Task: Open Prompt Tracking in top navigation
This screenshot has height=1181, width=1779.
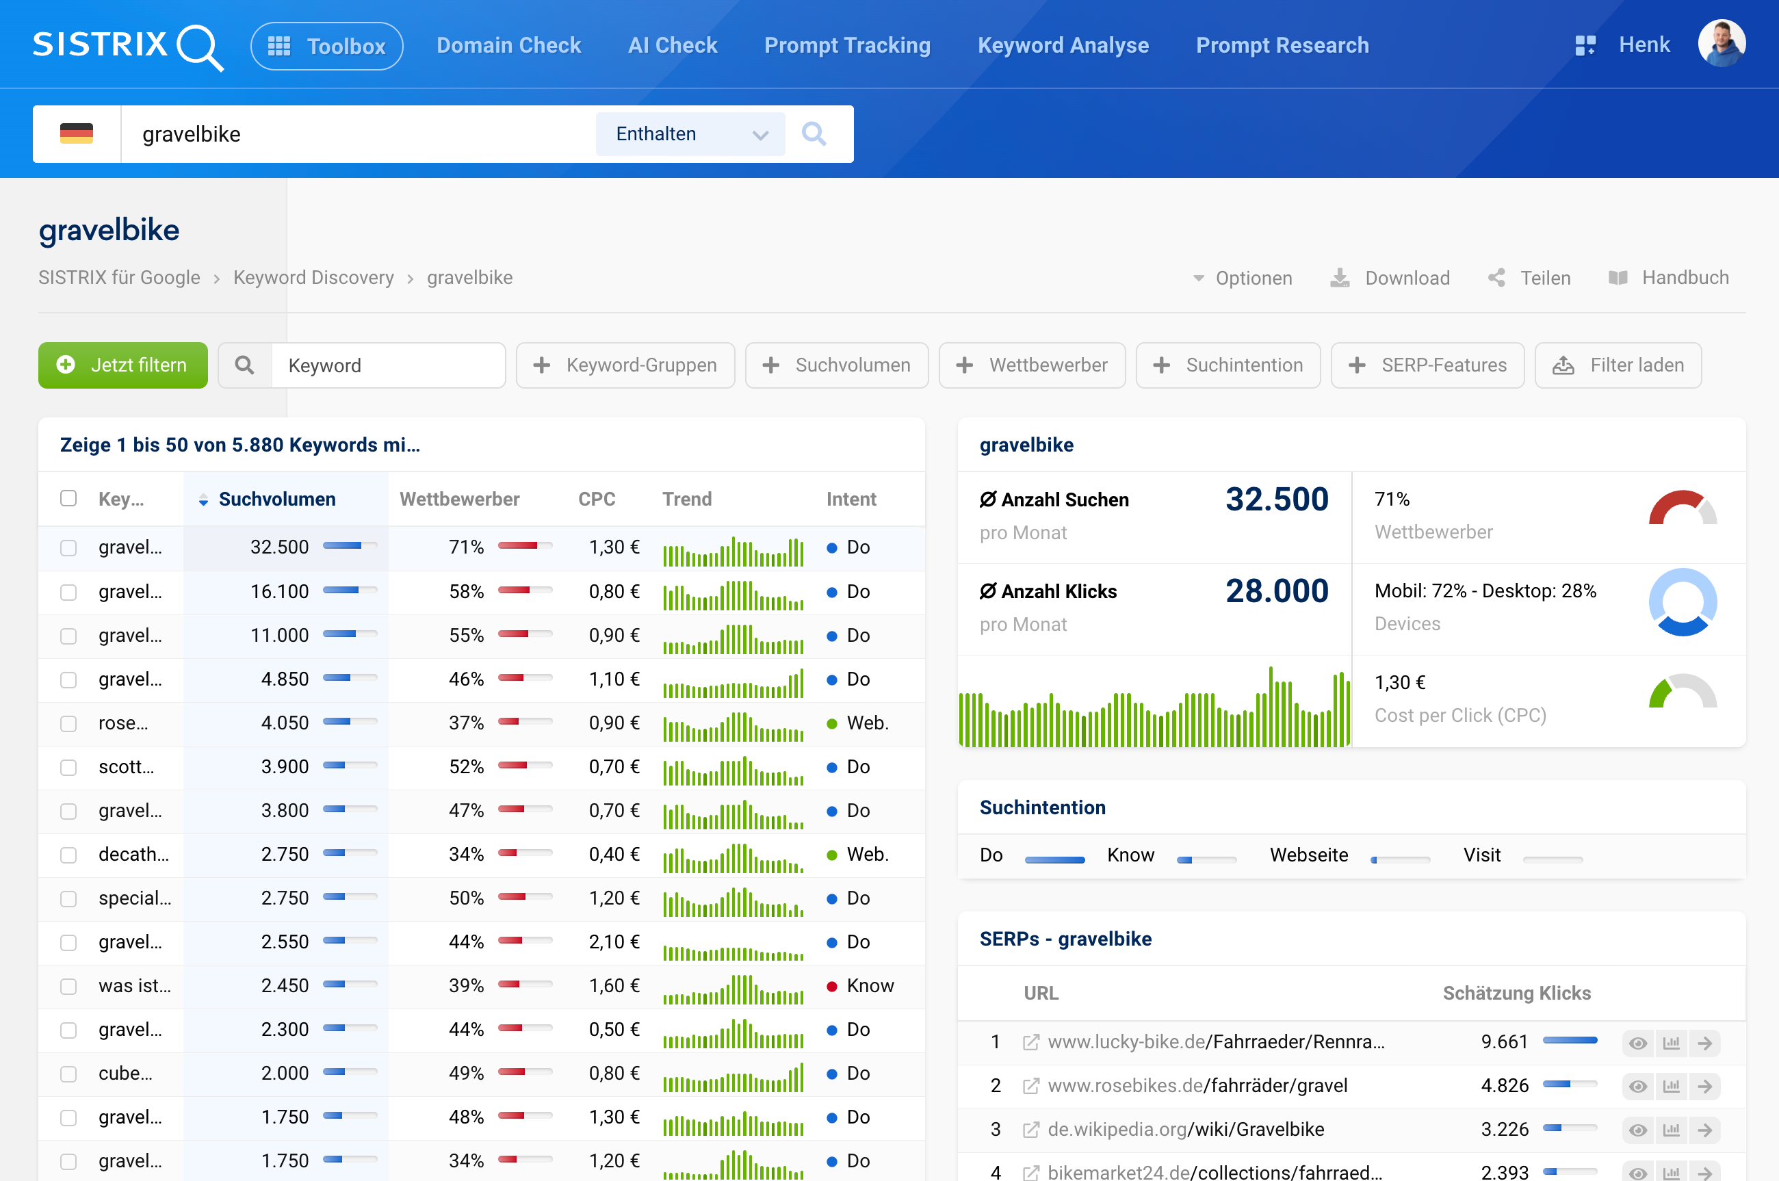Action: coord(847,45)
